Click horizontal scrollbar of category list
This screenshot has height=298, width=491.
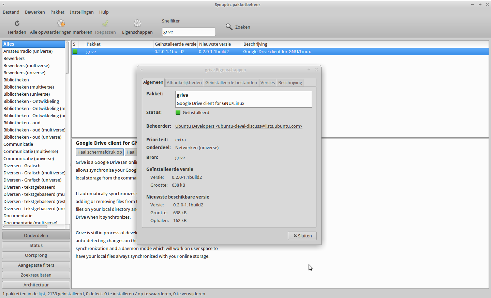tap(26, 226)
